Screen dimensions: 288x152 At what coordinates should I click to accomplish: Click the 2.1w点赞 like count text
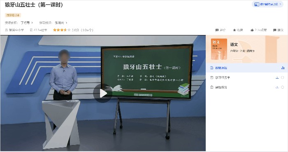pyautogui.click(x=260, y=30)
